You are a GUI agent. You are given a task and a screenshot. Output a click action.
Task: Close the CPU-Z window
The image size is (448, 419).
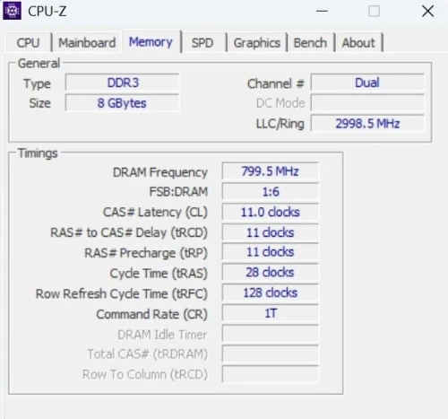(x=427, y=12)
